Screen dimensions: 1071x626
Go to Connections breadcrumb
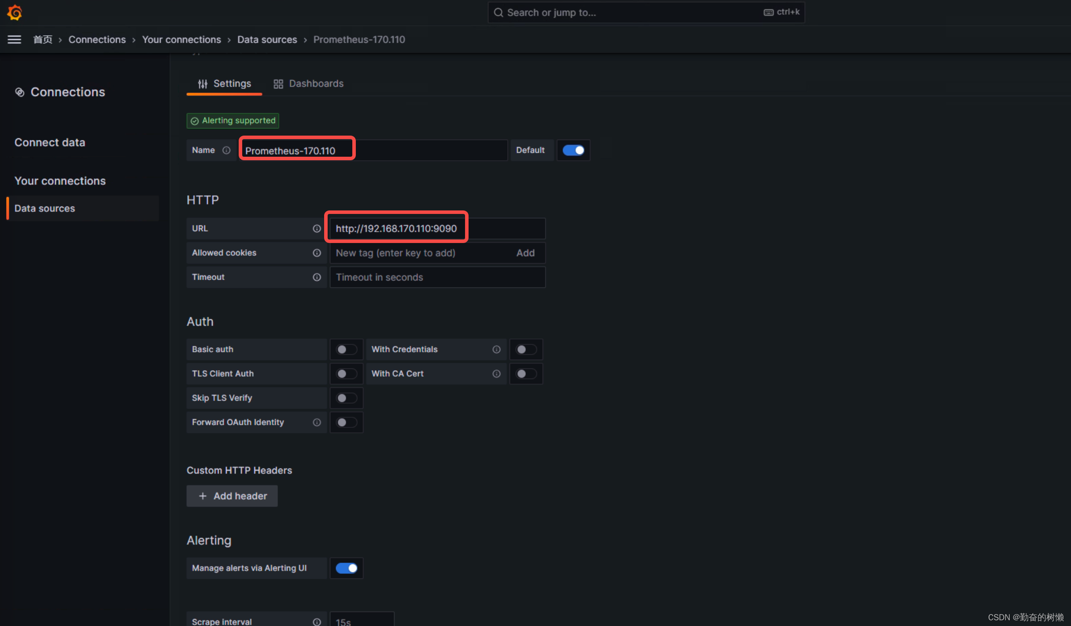pos(97,40)
